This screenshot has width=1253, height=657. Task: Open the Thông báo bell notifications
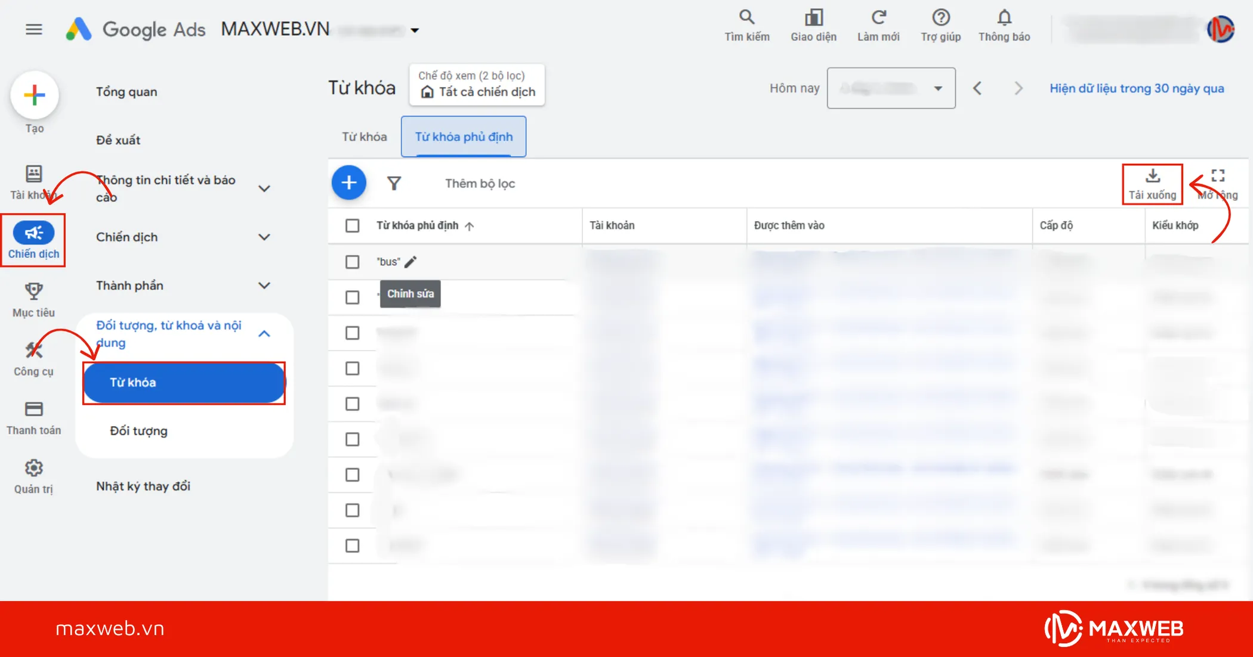tap(1004, 17)
